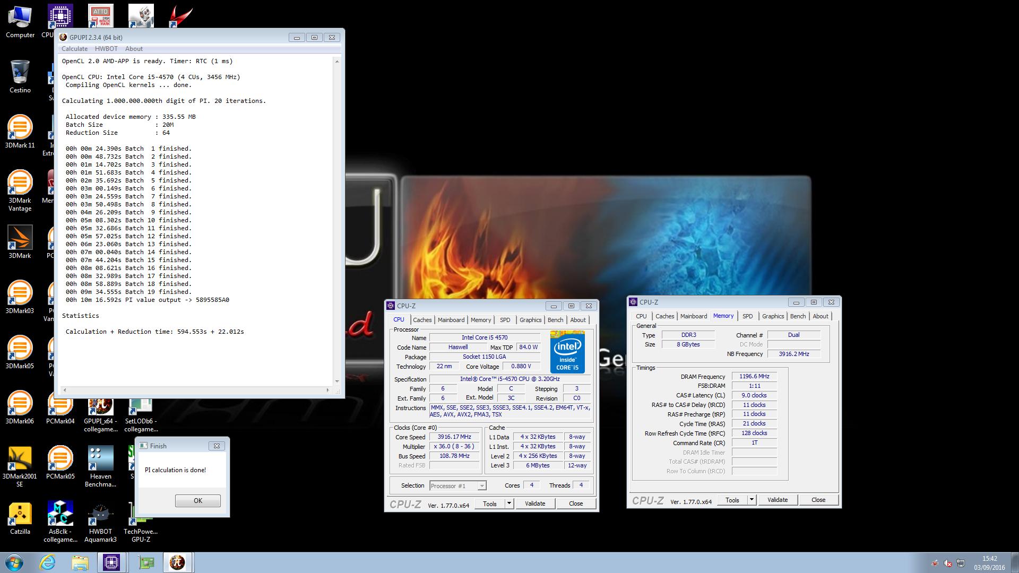The image size is (1019, 573).
Task: Open Windows Explorer folder in taskbar
Action: tap(80, 562)
